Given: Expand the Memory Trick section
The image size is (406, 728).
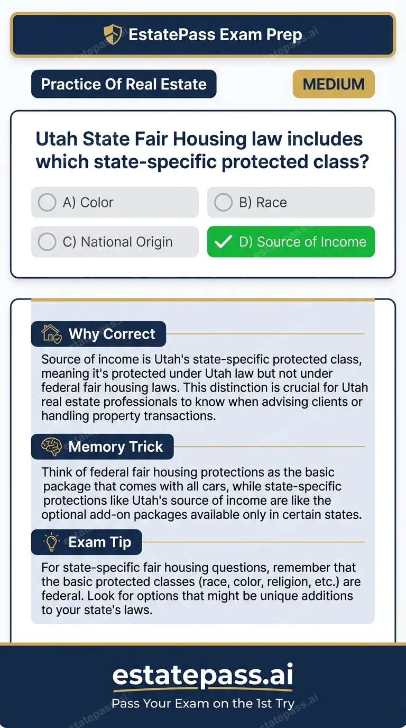Looking at the screenshot, I should [103, 447].
